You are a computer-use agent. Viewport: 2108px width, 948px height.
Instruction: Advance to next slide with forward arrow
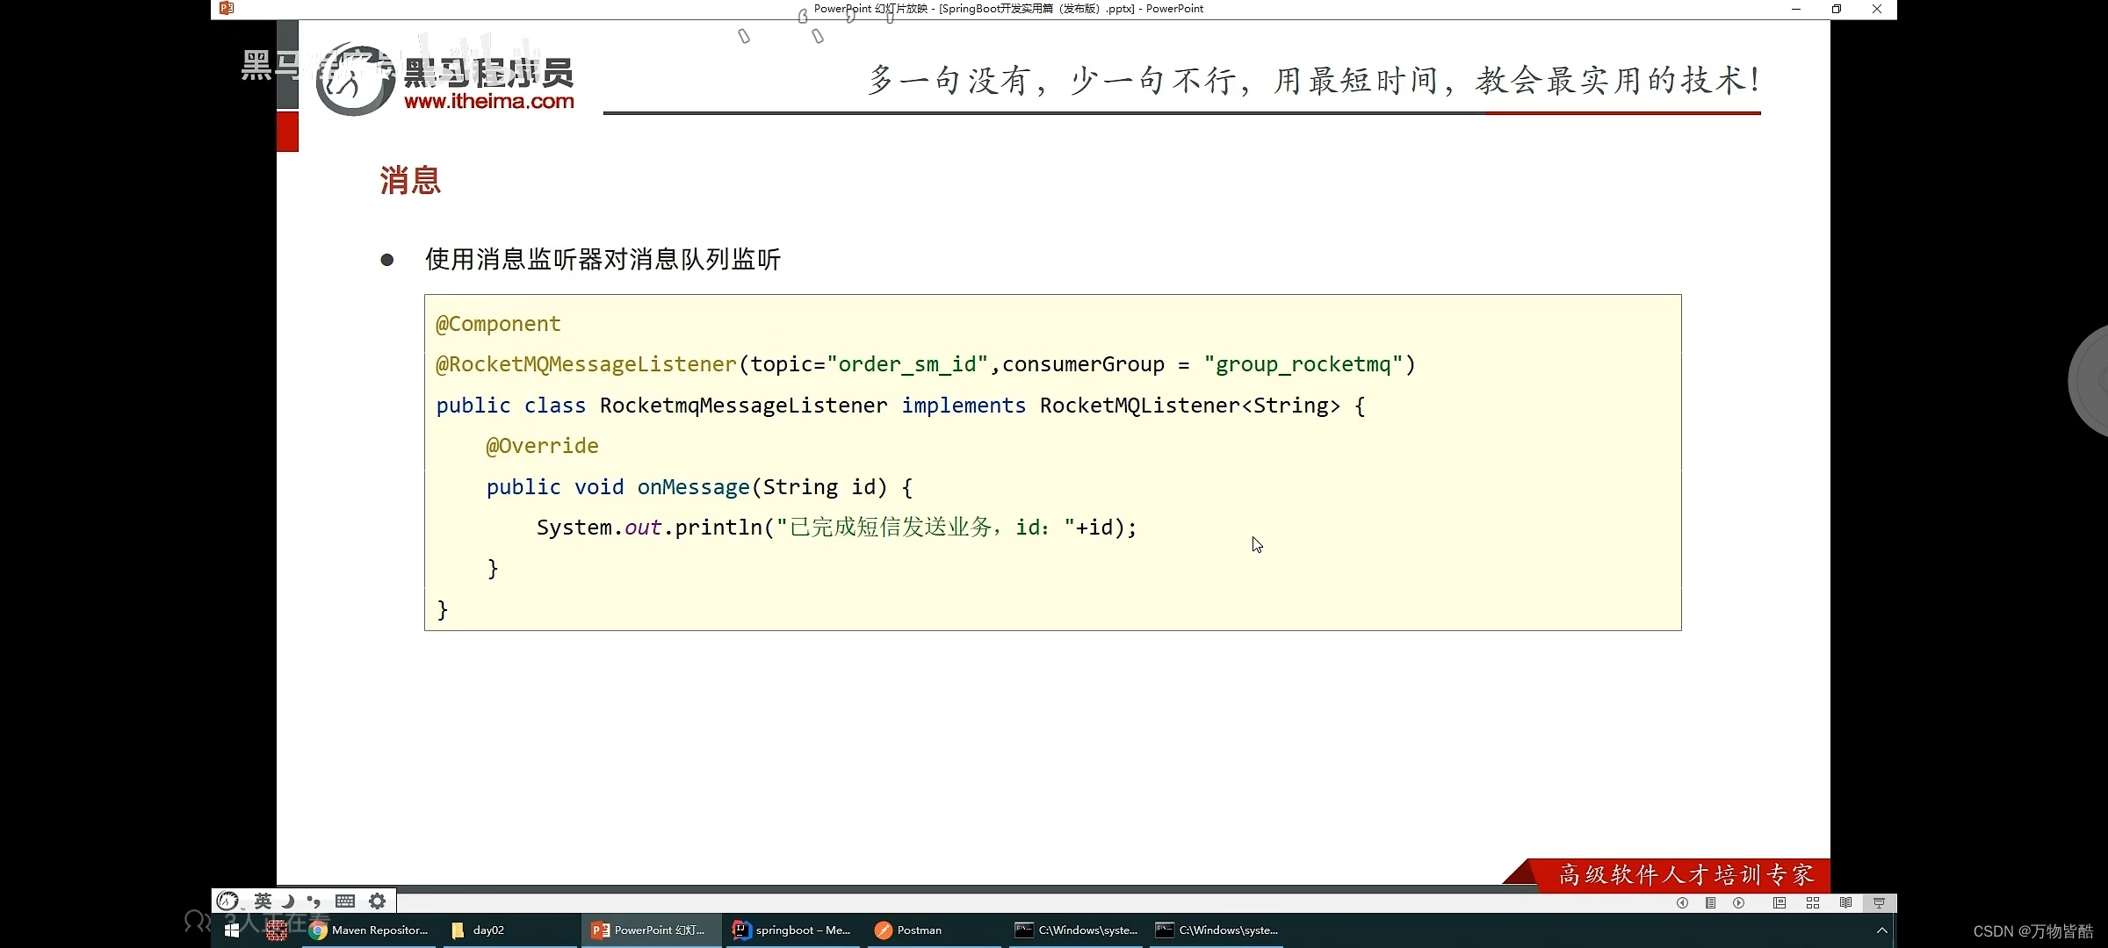1738,903
